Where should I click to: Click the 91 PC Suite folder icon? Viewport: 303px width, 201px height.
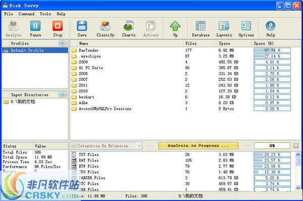(74, 68)
